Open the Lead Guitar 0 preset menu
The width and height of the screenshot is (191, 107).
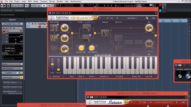tap(132, 18)
